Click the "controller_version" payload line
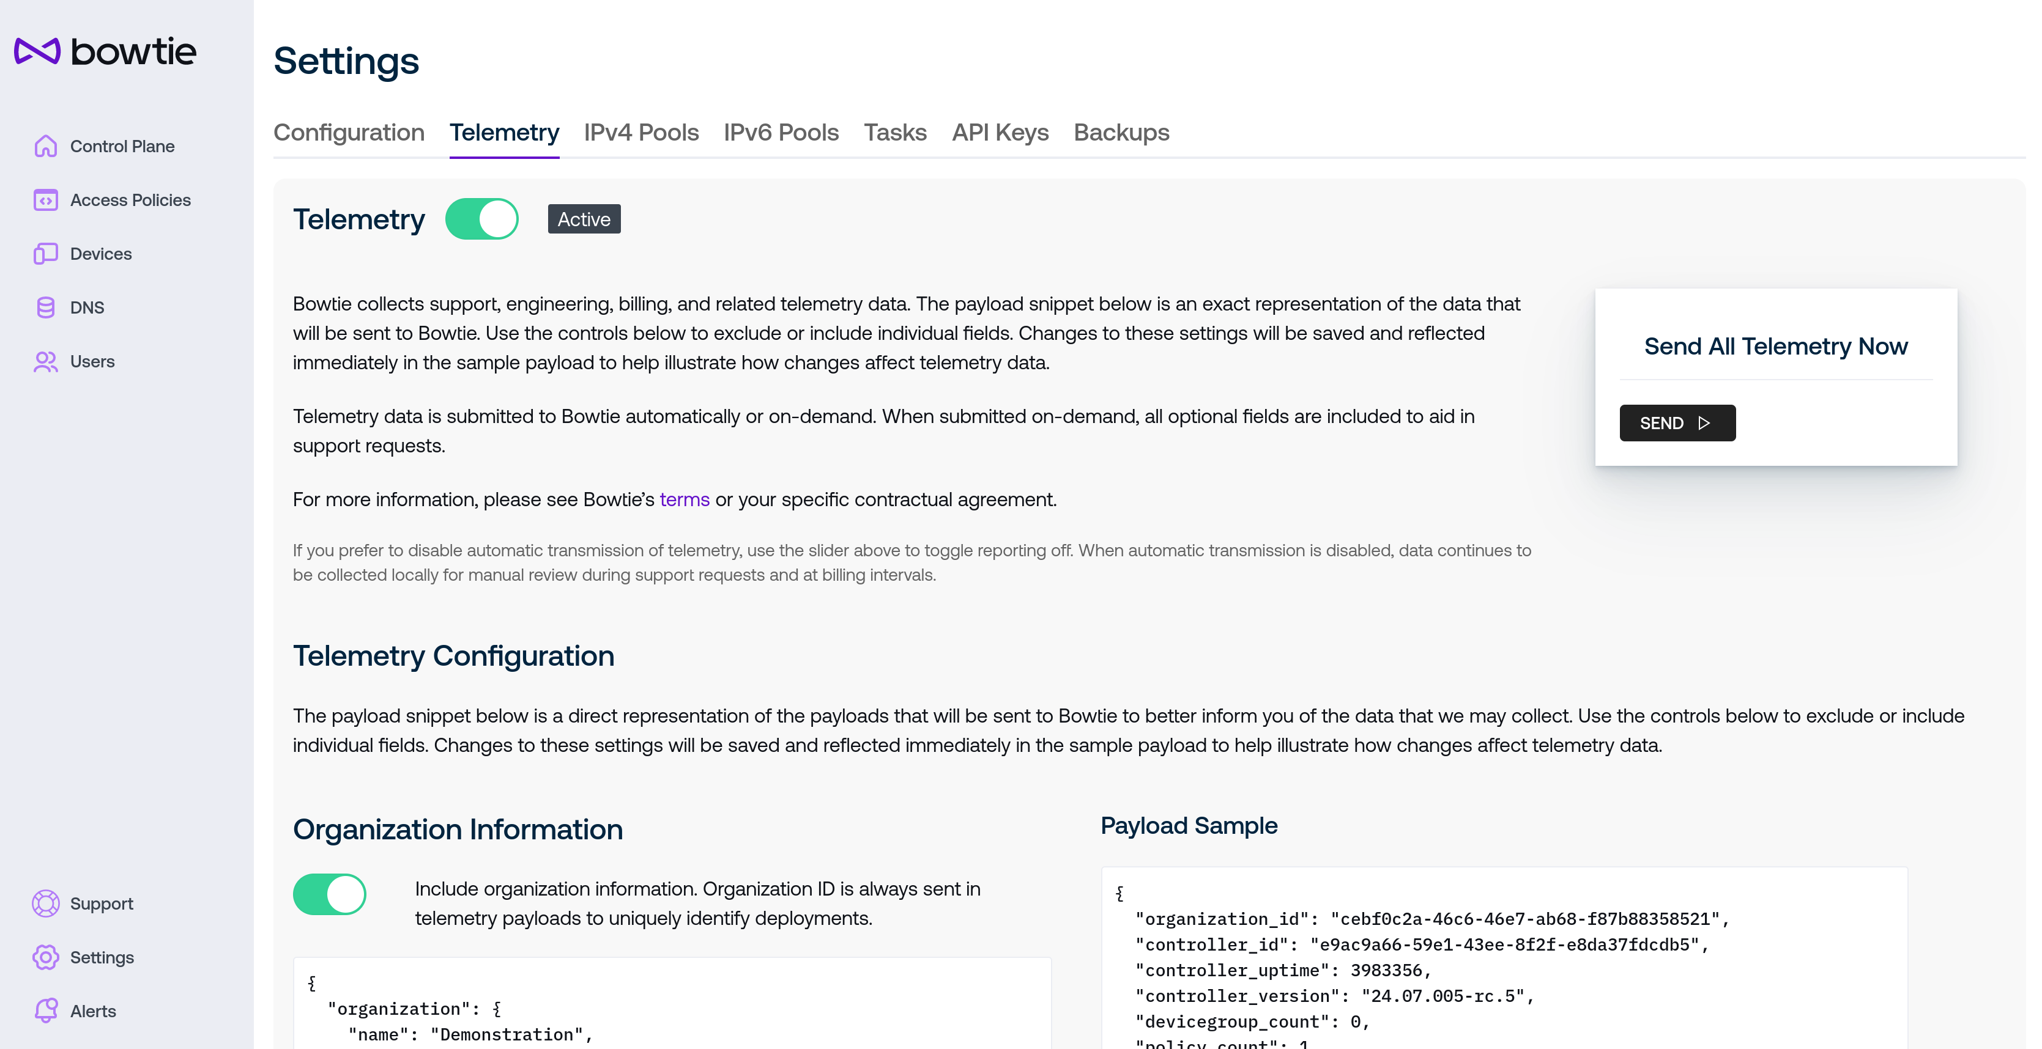2042x1049 pixels. click(x=1335, y=996)
